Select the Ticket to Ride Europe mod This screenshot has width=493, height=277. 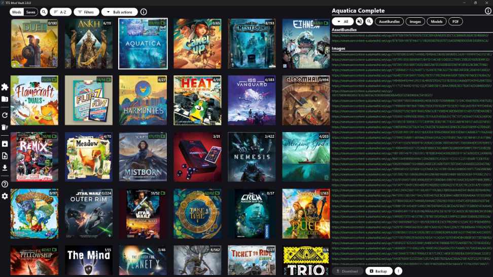(x=252, y=260)
